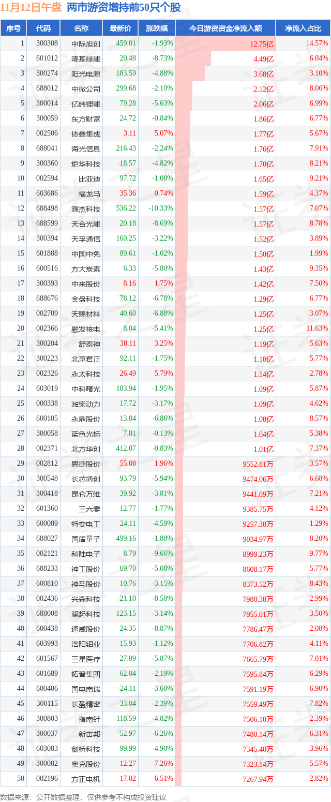The height and width of the screenshot is (802, 331).
Task: Click the stock name 国电南瑞
Action: click(x=86, y=689)
